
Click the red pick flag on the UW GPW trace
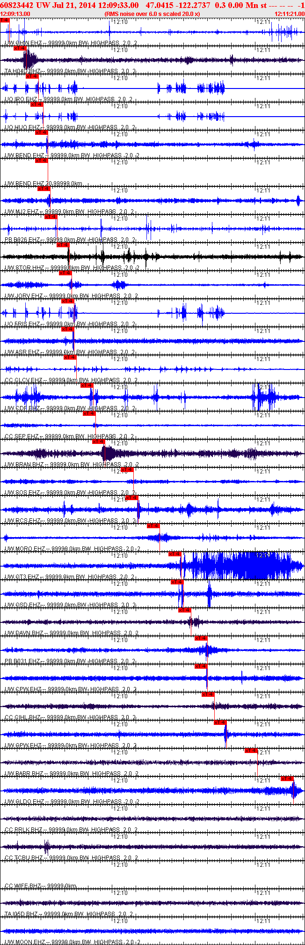click(x=220, y=723)
